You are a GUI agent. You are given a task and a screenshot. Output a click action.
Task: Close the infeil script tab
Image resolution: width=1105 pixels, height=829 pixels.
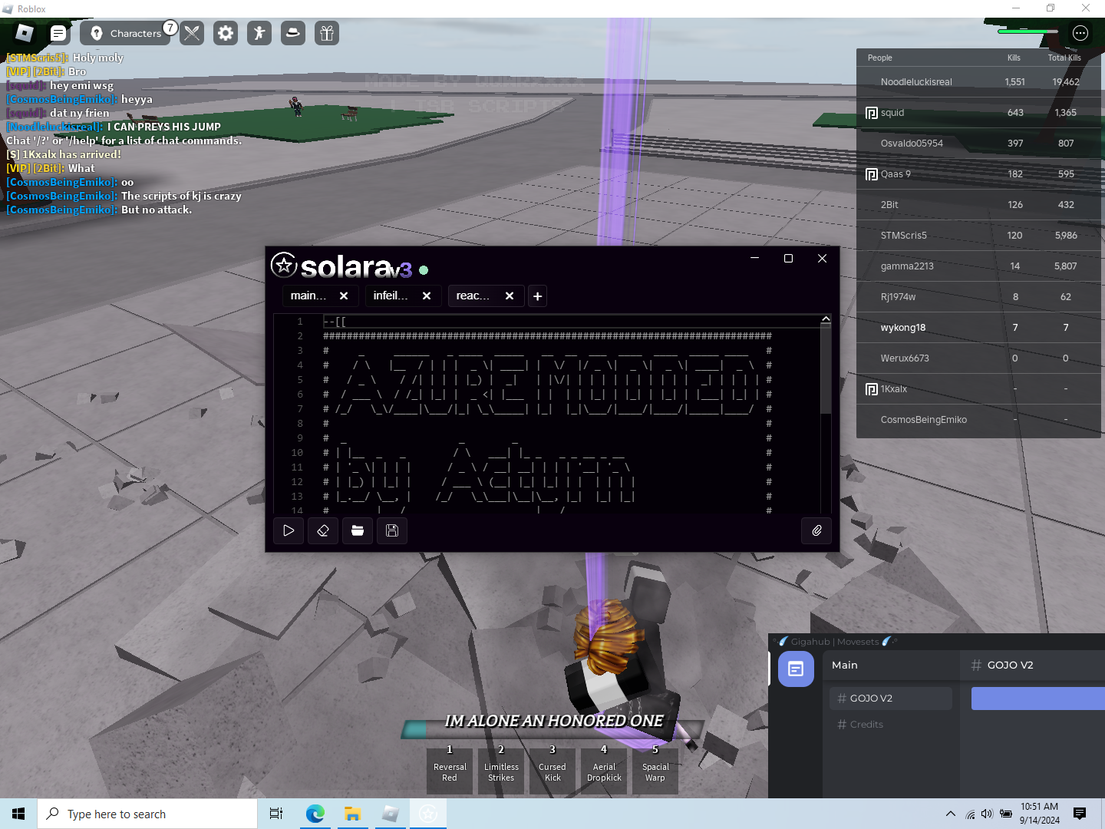(x=427, y=296)
